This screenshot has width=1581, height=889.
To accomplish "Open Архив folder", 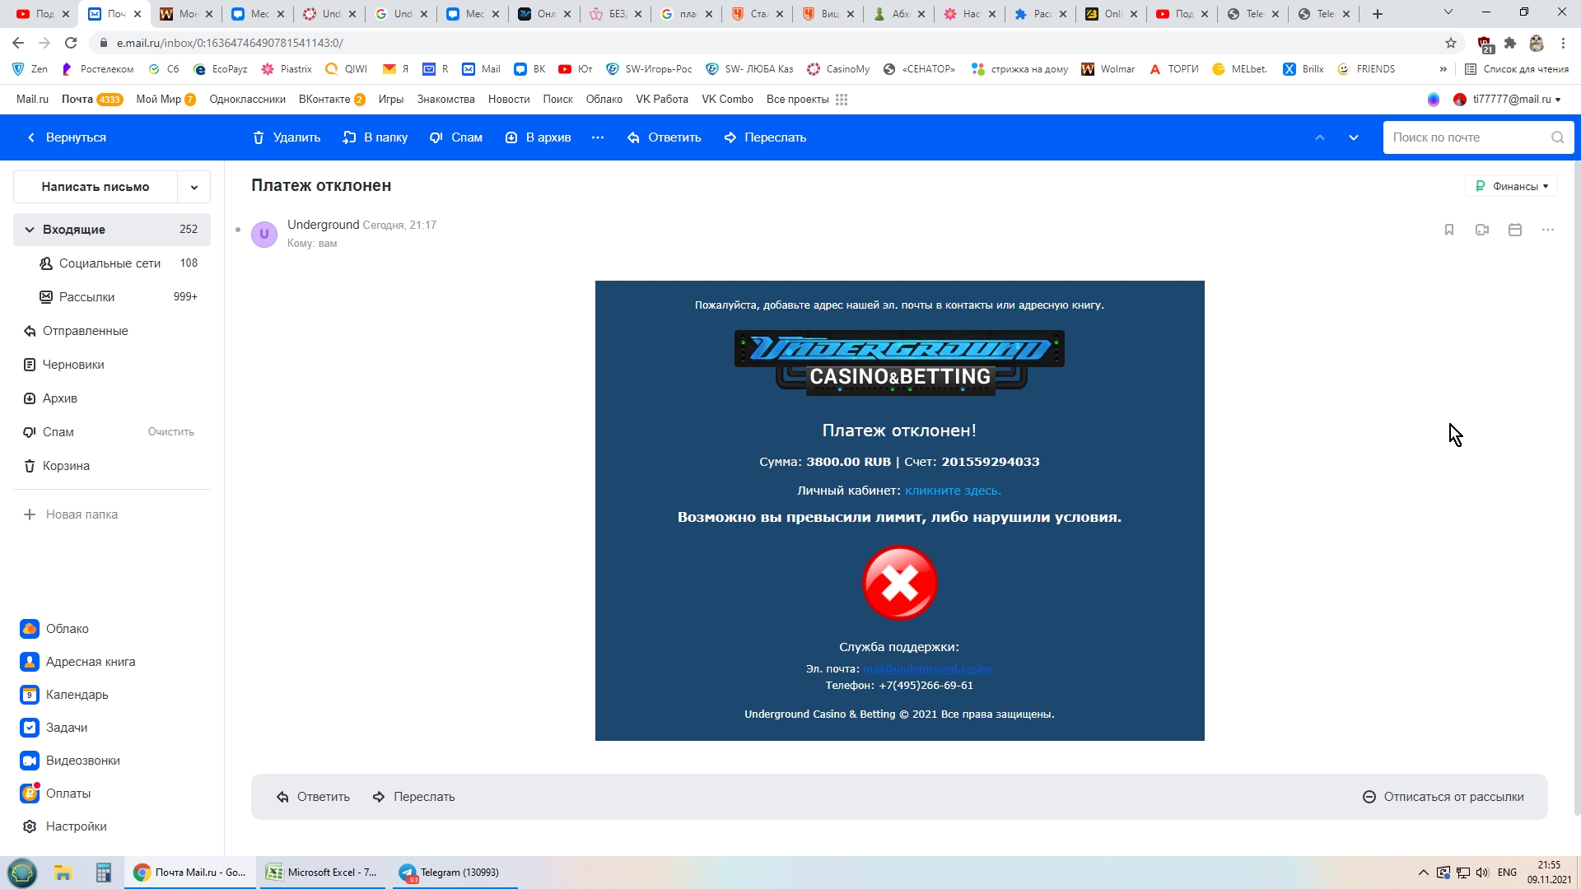I will pyautogui.click(x=112, y=398).
